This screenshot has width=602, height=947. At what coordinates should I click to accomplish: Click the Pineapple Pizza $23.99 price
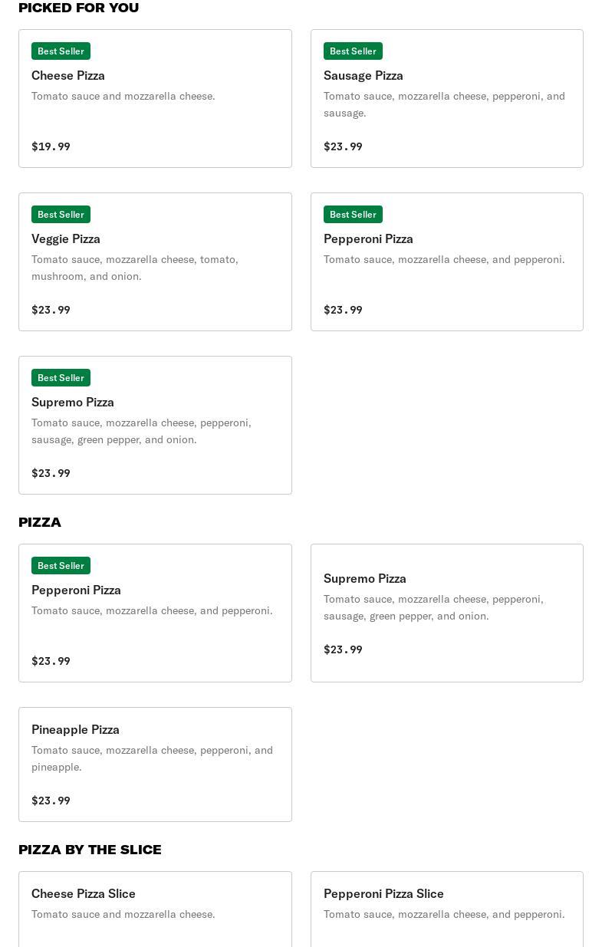(51, 801)
